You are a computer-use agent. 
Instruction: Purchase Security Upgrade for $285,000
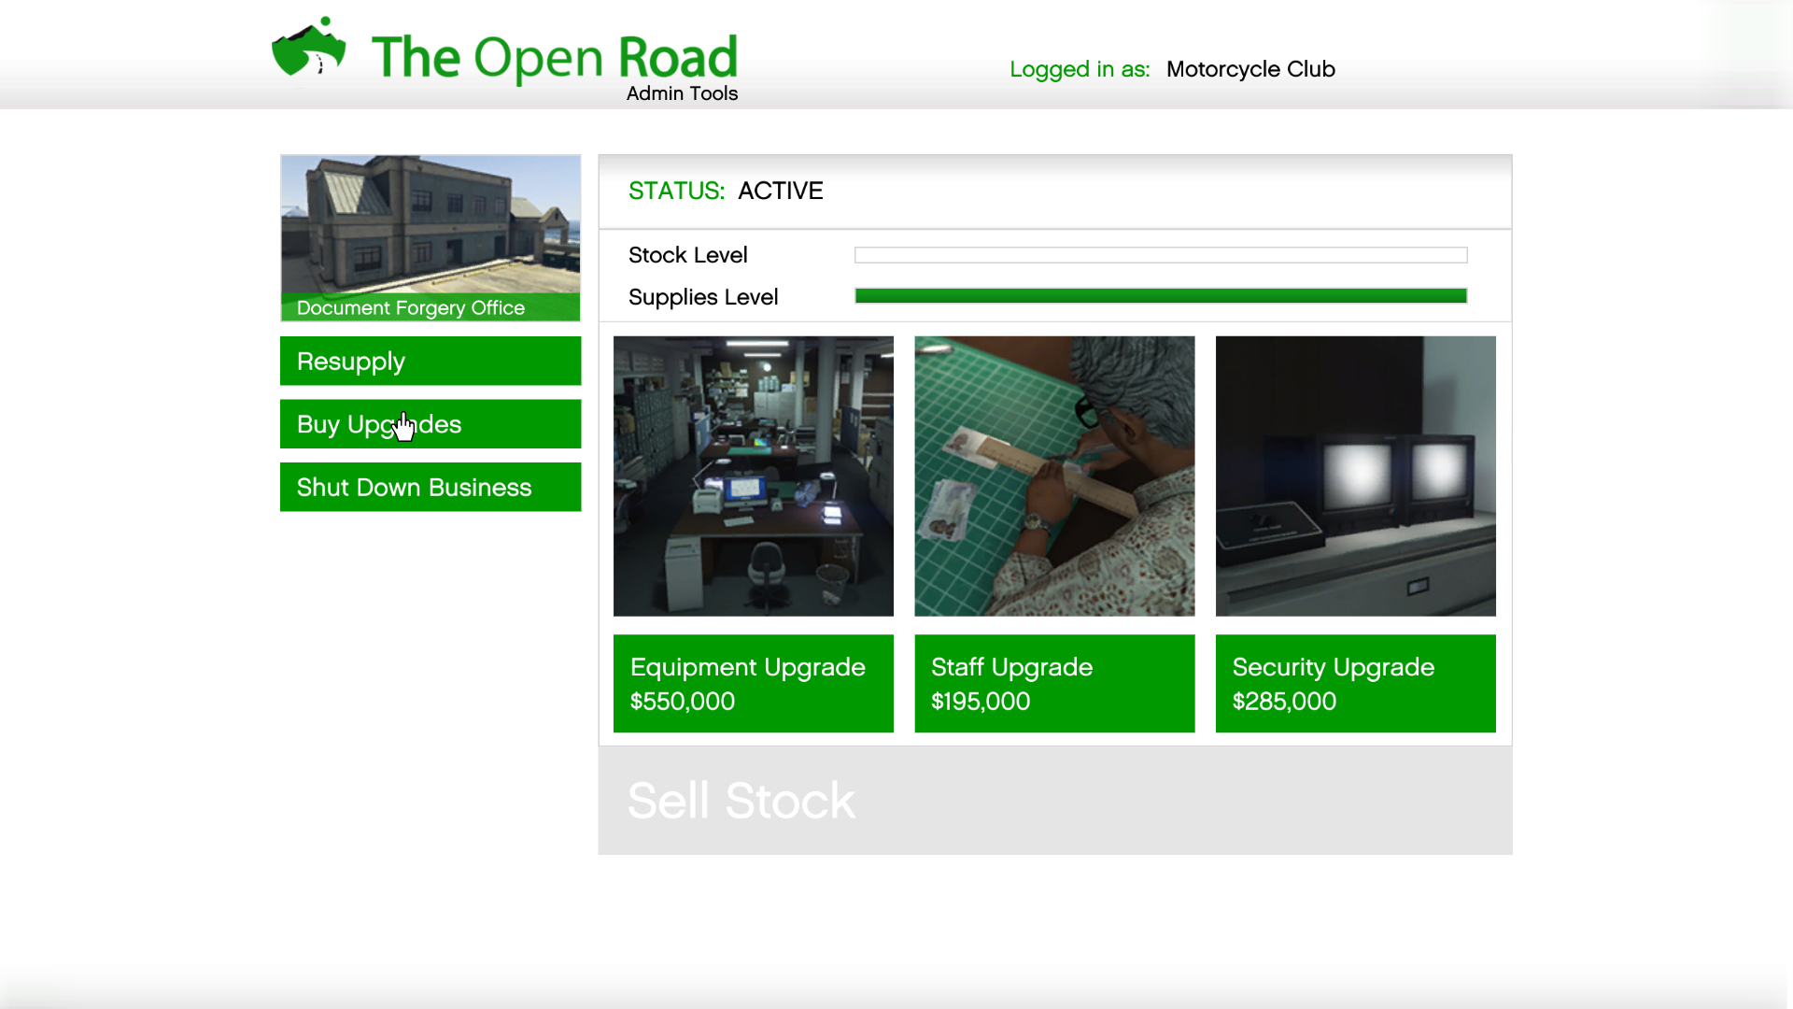click(1355, 683)
